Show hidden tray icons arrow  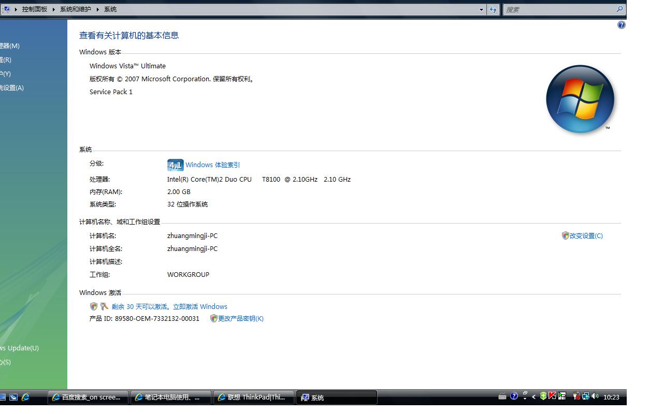[x=534, y=397]
